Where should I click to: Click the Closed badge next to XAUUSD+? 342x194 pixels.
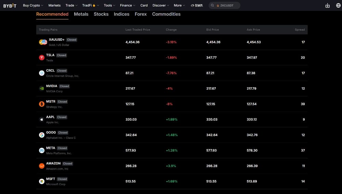click(x=72, y=40)
